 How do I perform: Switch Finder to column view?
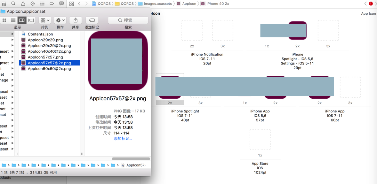coord(22,20)
